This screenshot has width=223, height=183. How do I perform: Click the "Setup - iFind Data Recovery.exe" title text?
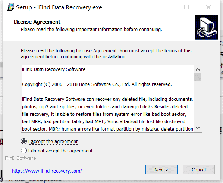pos(59,7)
